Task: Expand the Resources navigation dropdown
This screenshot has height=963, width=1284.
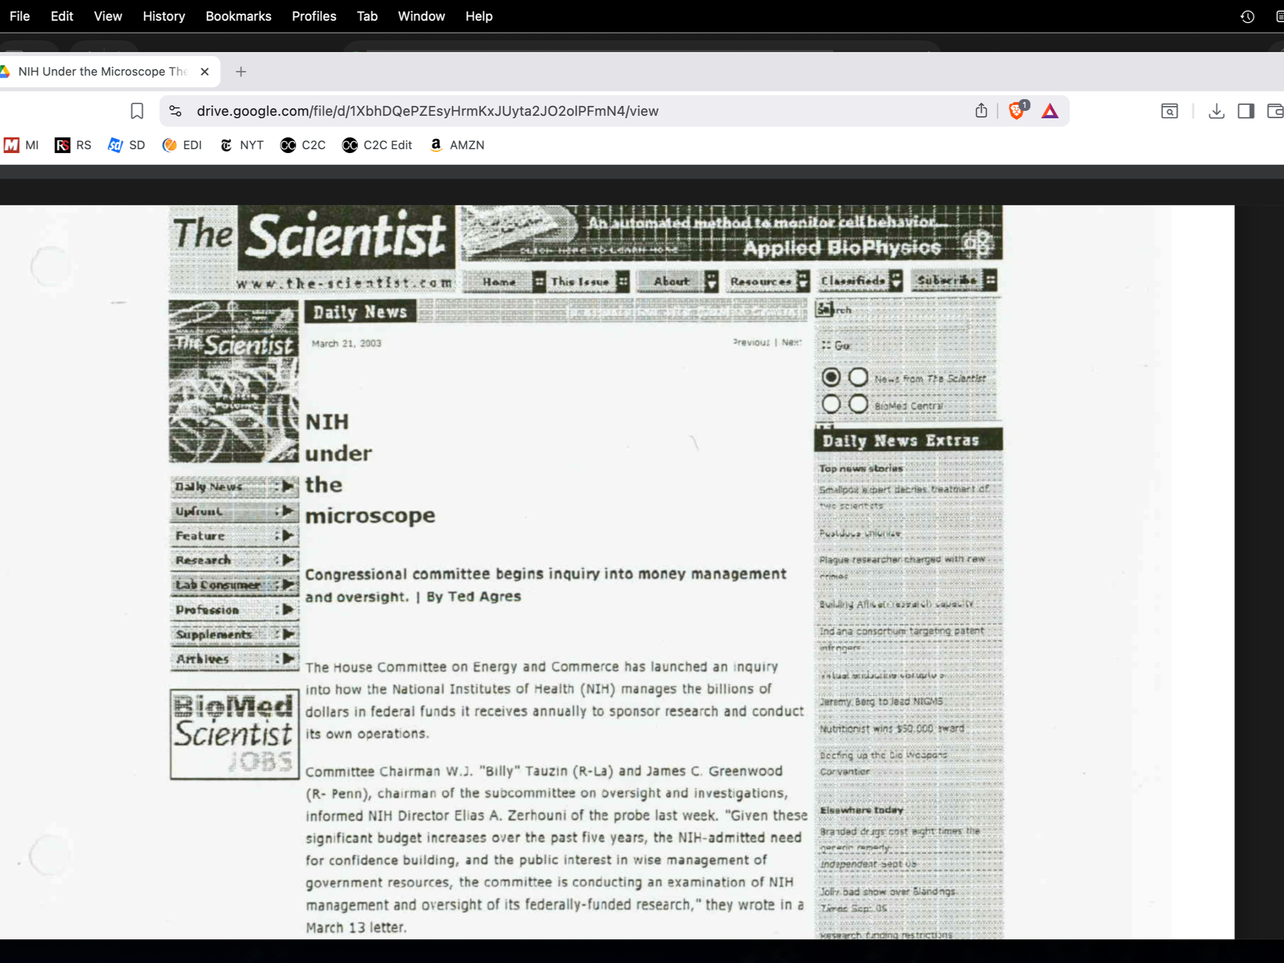Action: [x=803, y=281]
